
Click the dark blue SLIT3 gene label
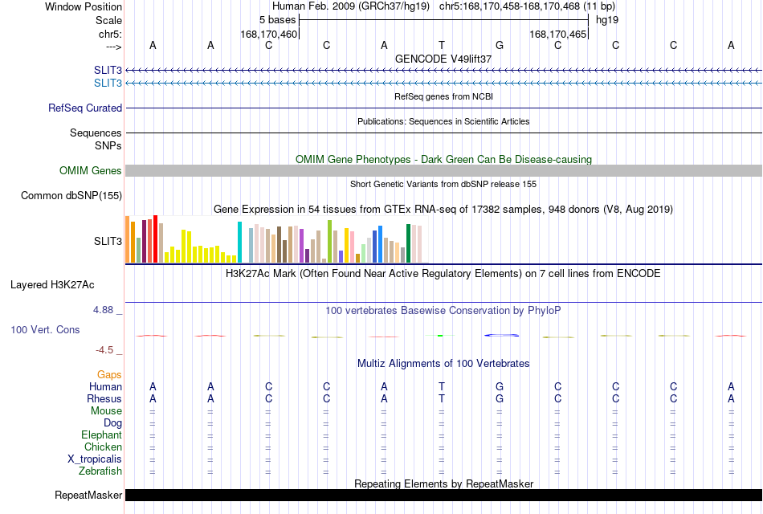[x=108, y=71]
